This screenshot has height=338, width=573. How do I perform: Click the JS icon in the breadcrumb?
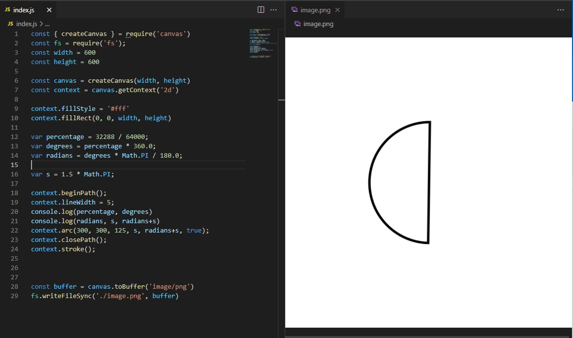click(10, 24)
